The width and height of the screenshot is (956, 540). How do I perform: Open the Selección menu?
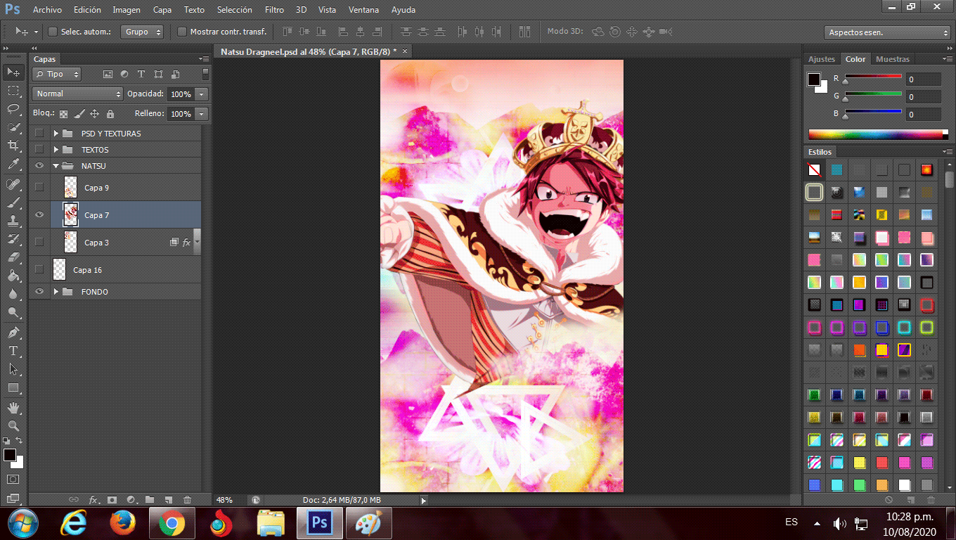pyautogui.click(x=235, y=10)
